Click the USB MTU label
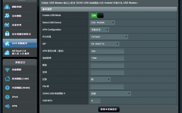This screenshot has height=113, width=182. pyautogui.click(x=47, y=101)
